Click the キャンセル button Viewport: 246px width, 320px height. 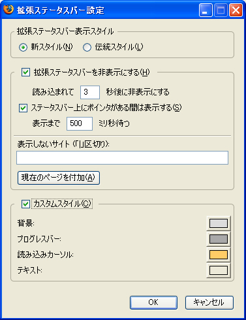209,302
